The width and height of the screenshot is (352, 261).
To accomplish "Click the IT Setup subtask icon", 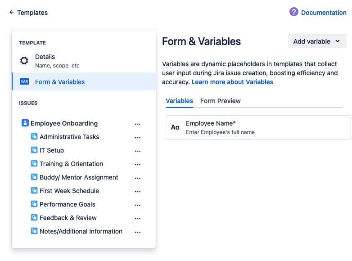I will (34, 150).
